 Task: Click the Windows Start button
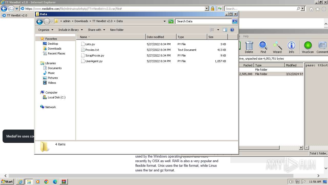(7, 182)
